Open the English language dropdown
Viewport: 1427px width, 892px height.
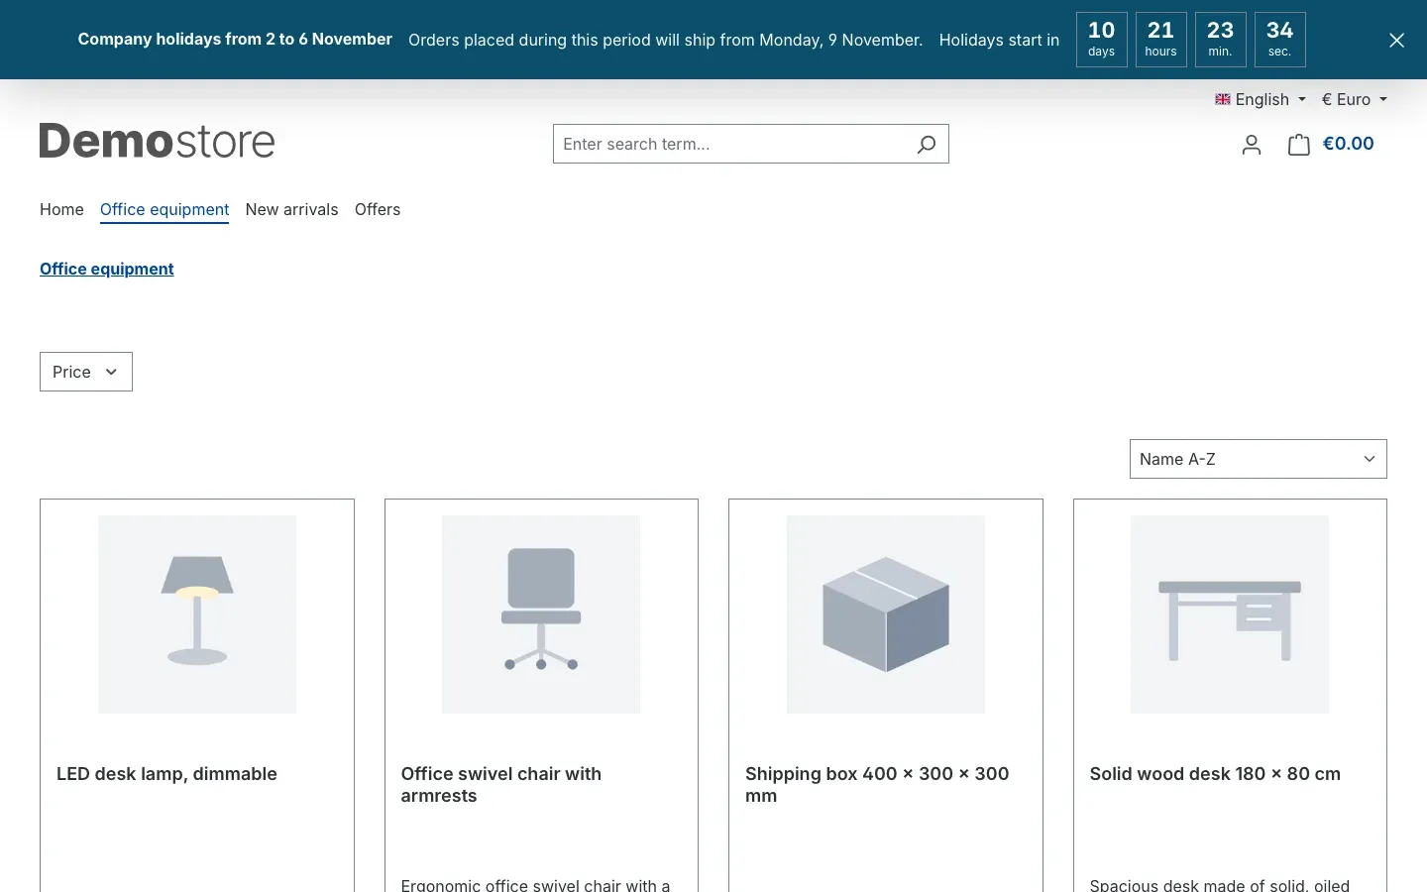(x=1261, y=99)
